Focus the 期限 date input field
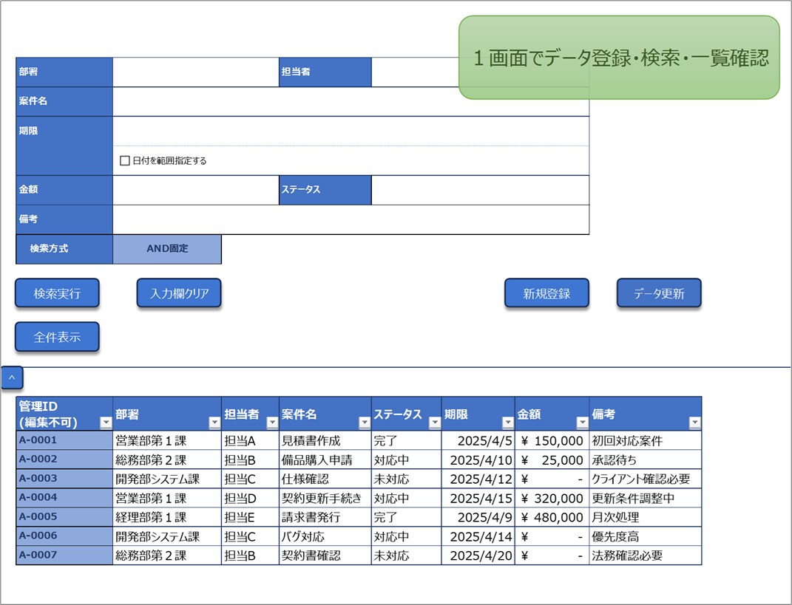Viewport: 792px width, 605px height. (351, 131)
